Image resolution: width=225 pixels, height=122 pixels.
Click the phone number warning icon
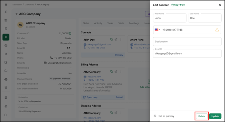[217, 30]
